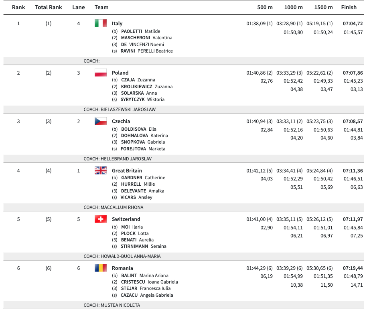Select the Rank column header
Viewport: 365px width, 312px height.
point(18,7)
